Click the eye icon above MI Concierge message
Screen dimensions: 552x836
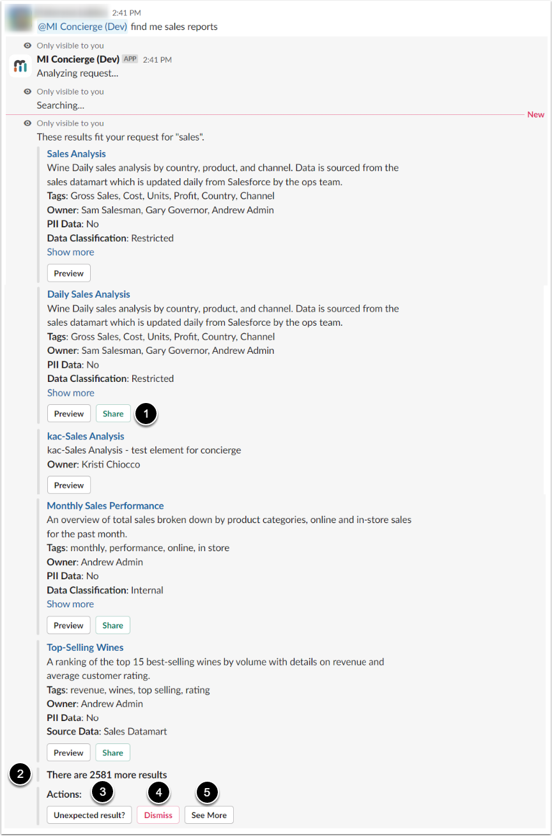pyautogui.click(x=27, y=46)
